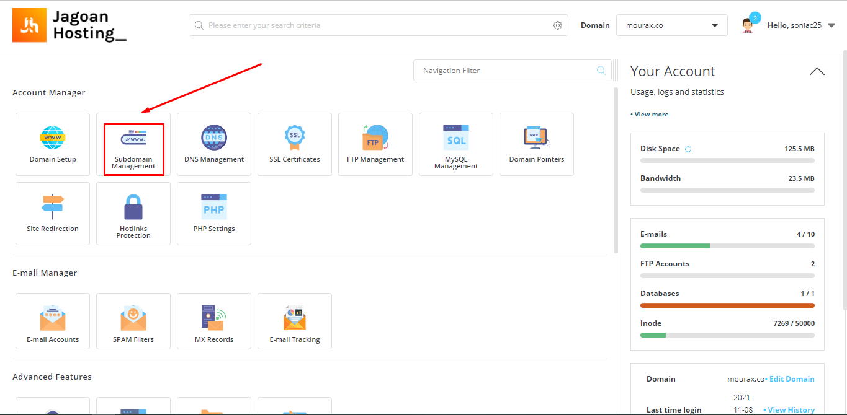Open E-mail Accounts
Image resolution: width=847 pixels, height=415 pixels.
click(53, 321)
